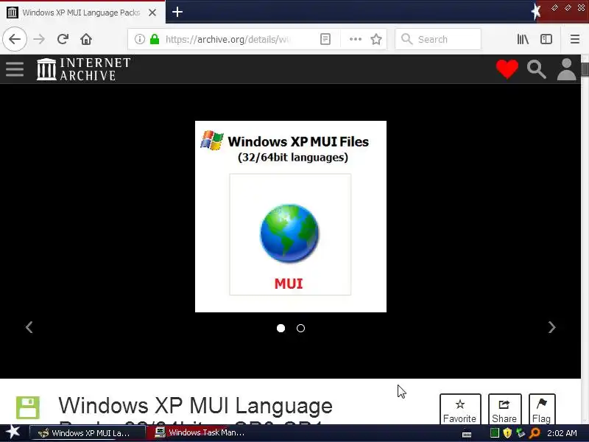This screenshot has width=589, height=442.
Task: Click the forward navigation arrow
Action: (x=39, y=39)
